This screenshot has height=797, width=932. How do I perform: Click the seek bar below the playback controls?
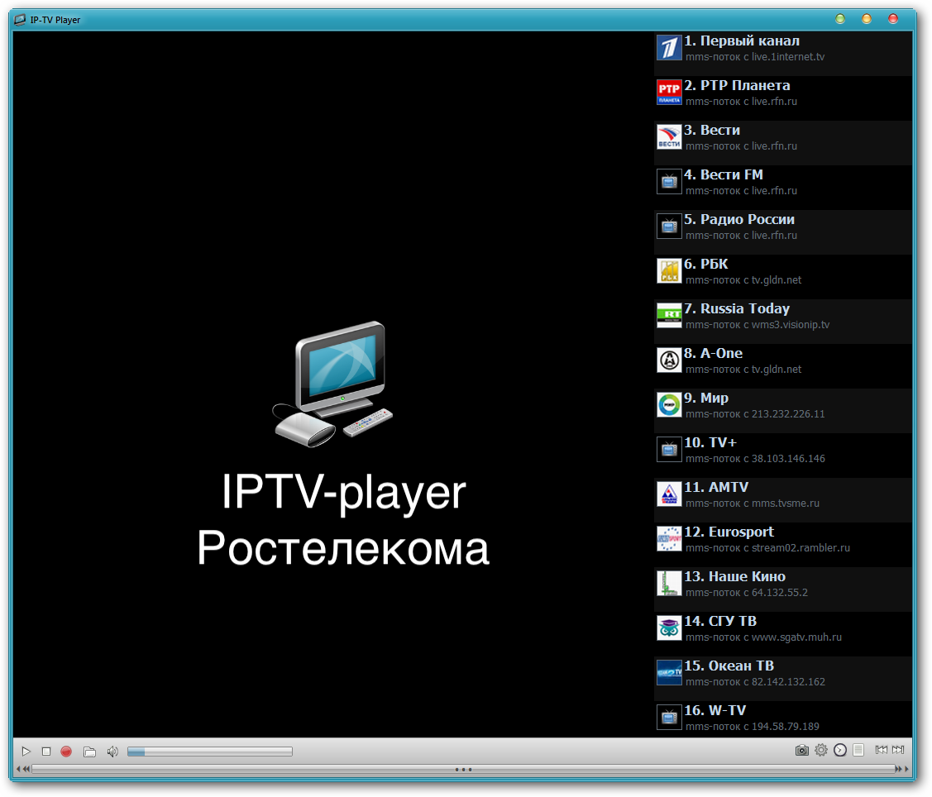click(464, 769)
